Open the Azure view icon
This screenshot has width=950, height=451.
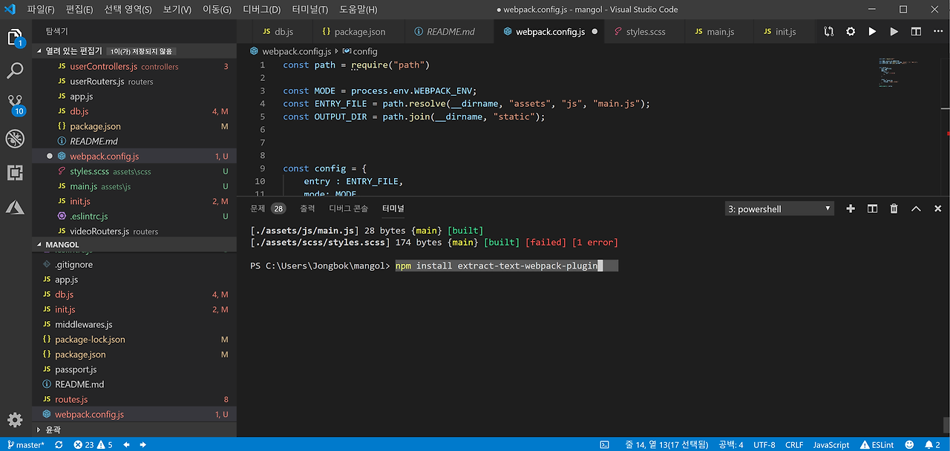[x=15, y=207]
